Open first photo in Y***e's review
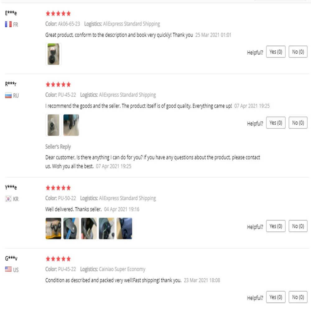 (x=53, y=229)
